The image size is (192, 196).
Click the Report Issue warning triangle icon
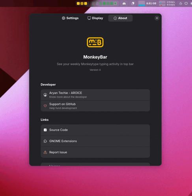[x=45, y=152]
